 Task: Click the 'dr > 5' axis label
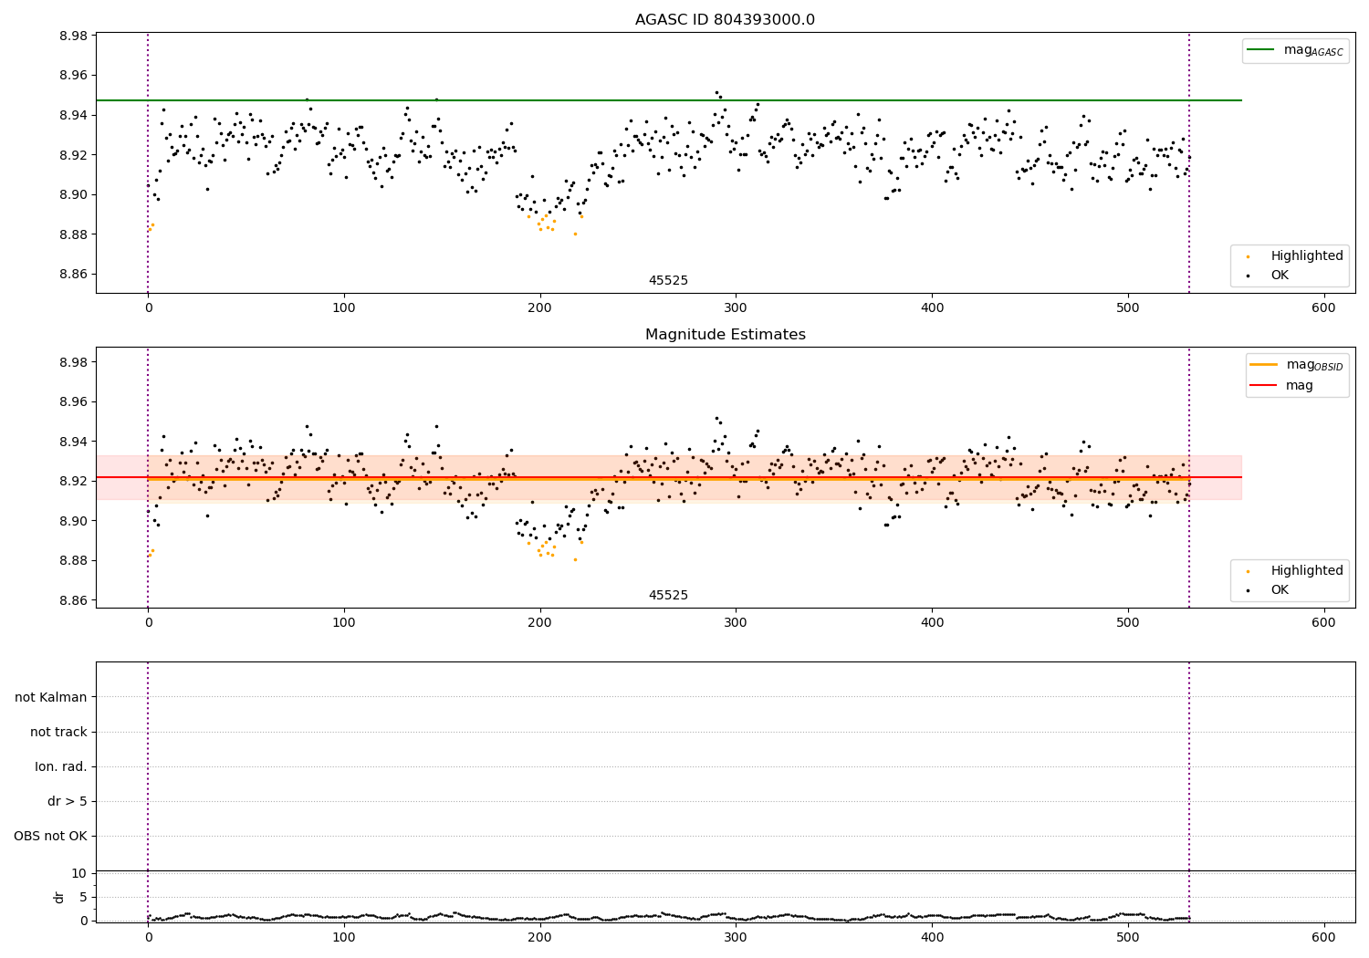[68, 801]
